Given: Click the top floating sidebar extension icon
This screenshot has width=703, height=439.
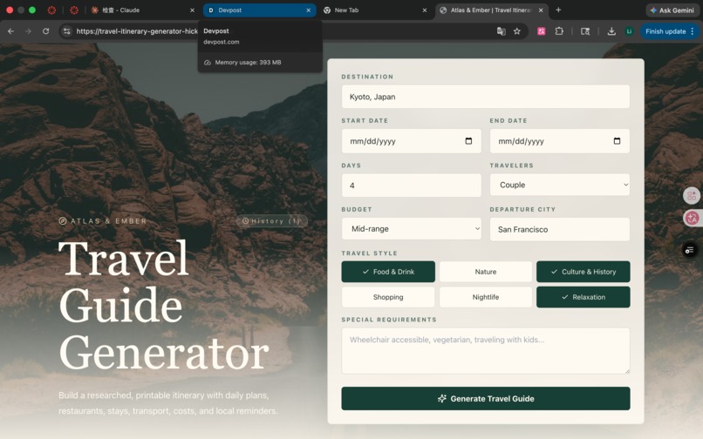Looking at the screenshot, I should (x=692, y=195).
